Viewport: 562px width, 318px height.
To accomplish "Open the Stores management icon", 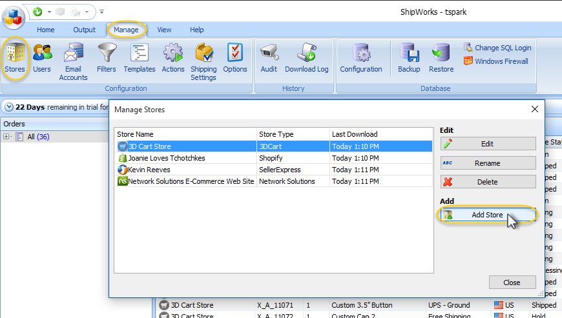I will 15,58.
